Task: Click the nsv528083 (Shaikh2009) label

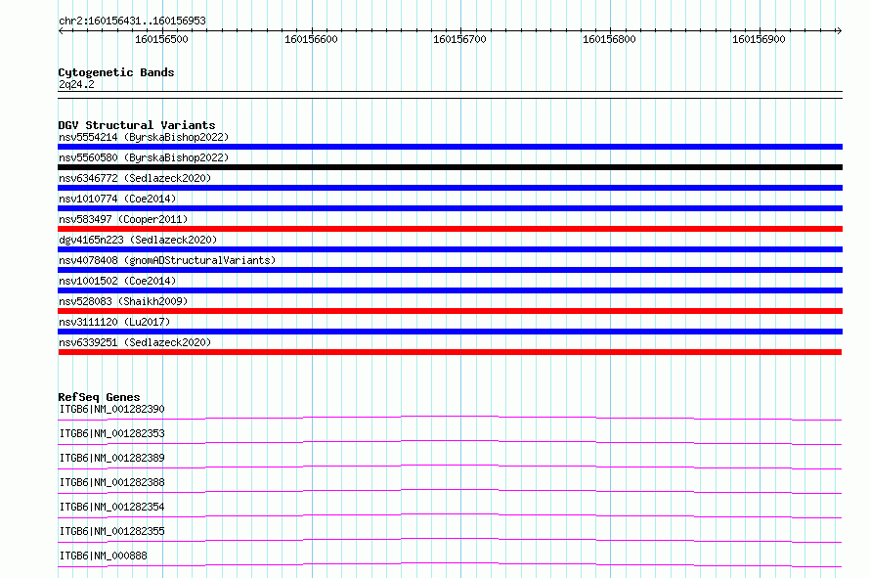Action: point(123,301)
